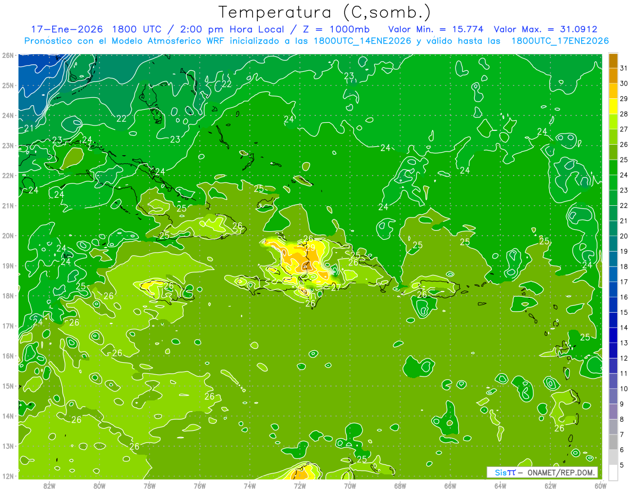Screen dimensions: 638x493
Task: Click the 82W longitude axis label
Action: [49, 486]
